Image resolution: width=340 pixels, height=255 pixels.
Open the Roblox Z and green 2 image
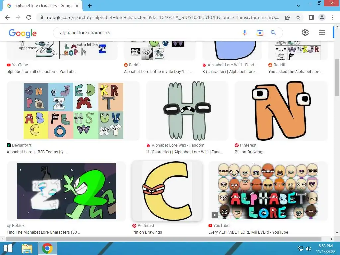click(66, 191)
